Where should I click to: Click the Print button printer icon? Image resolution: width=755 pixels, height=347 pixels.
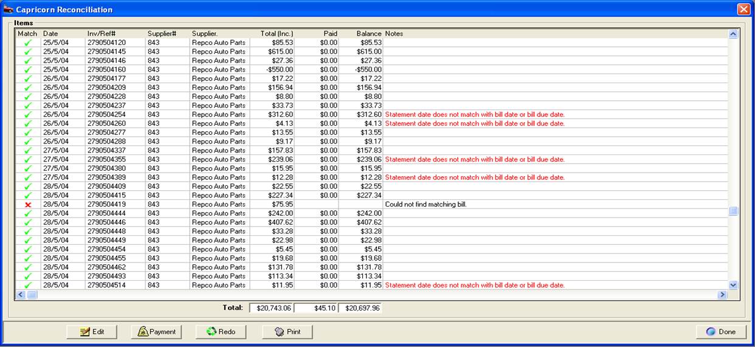(x=279, y=332)
